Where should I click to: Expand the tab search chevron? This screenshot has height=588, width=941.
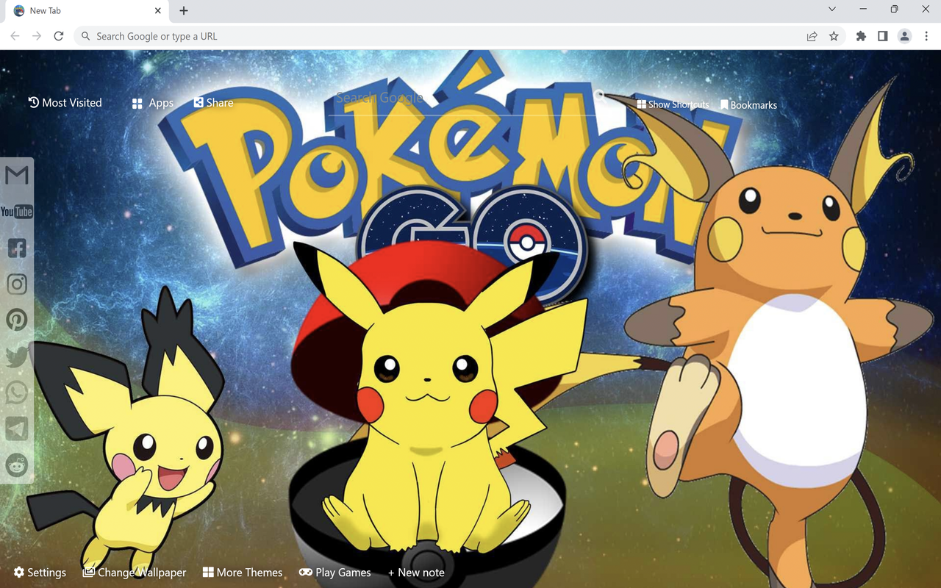click(832, 10)
